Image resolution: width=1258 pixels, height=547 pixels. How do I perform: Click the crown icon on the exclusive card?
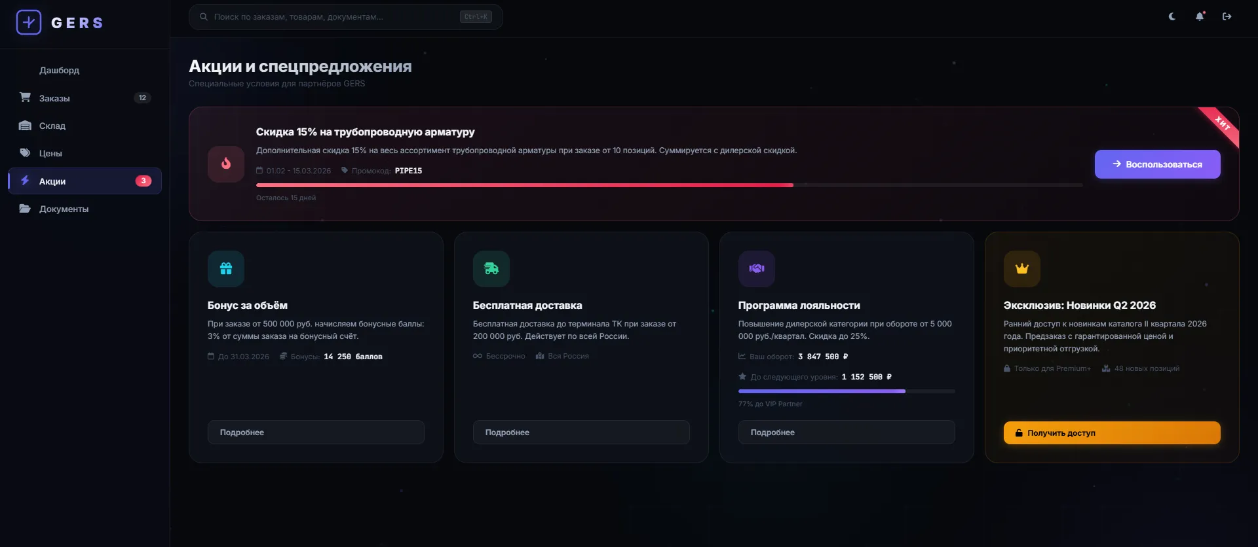(1022, 268)
